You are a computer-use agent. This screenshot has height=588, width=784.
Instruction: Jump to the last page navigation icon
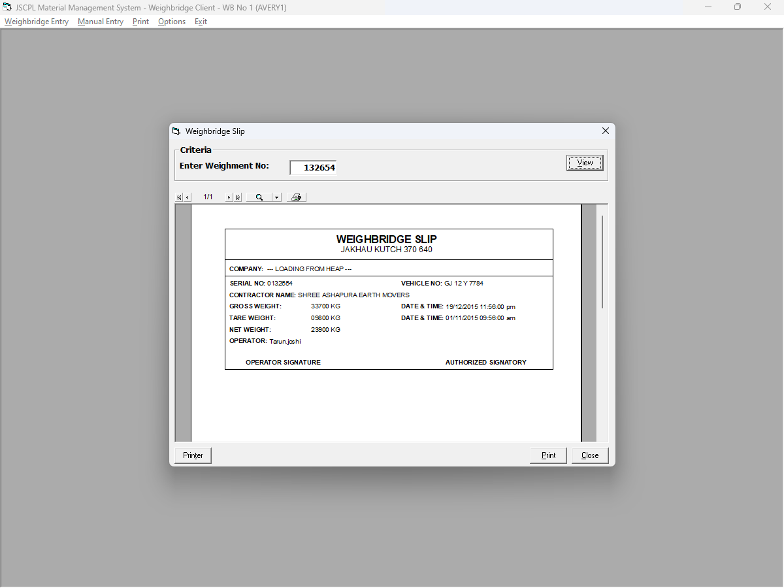[x=237, y=197]
